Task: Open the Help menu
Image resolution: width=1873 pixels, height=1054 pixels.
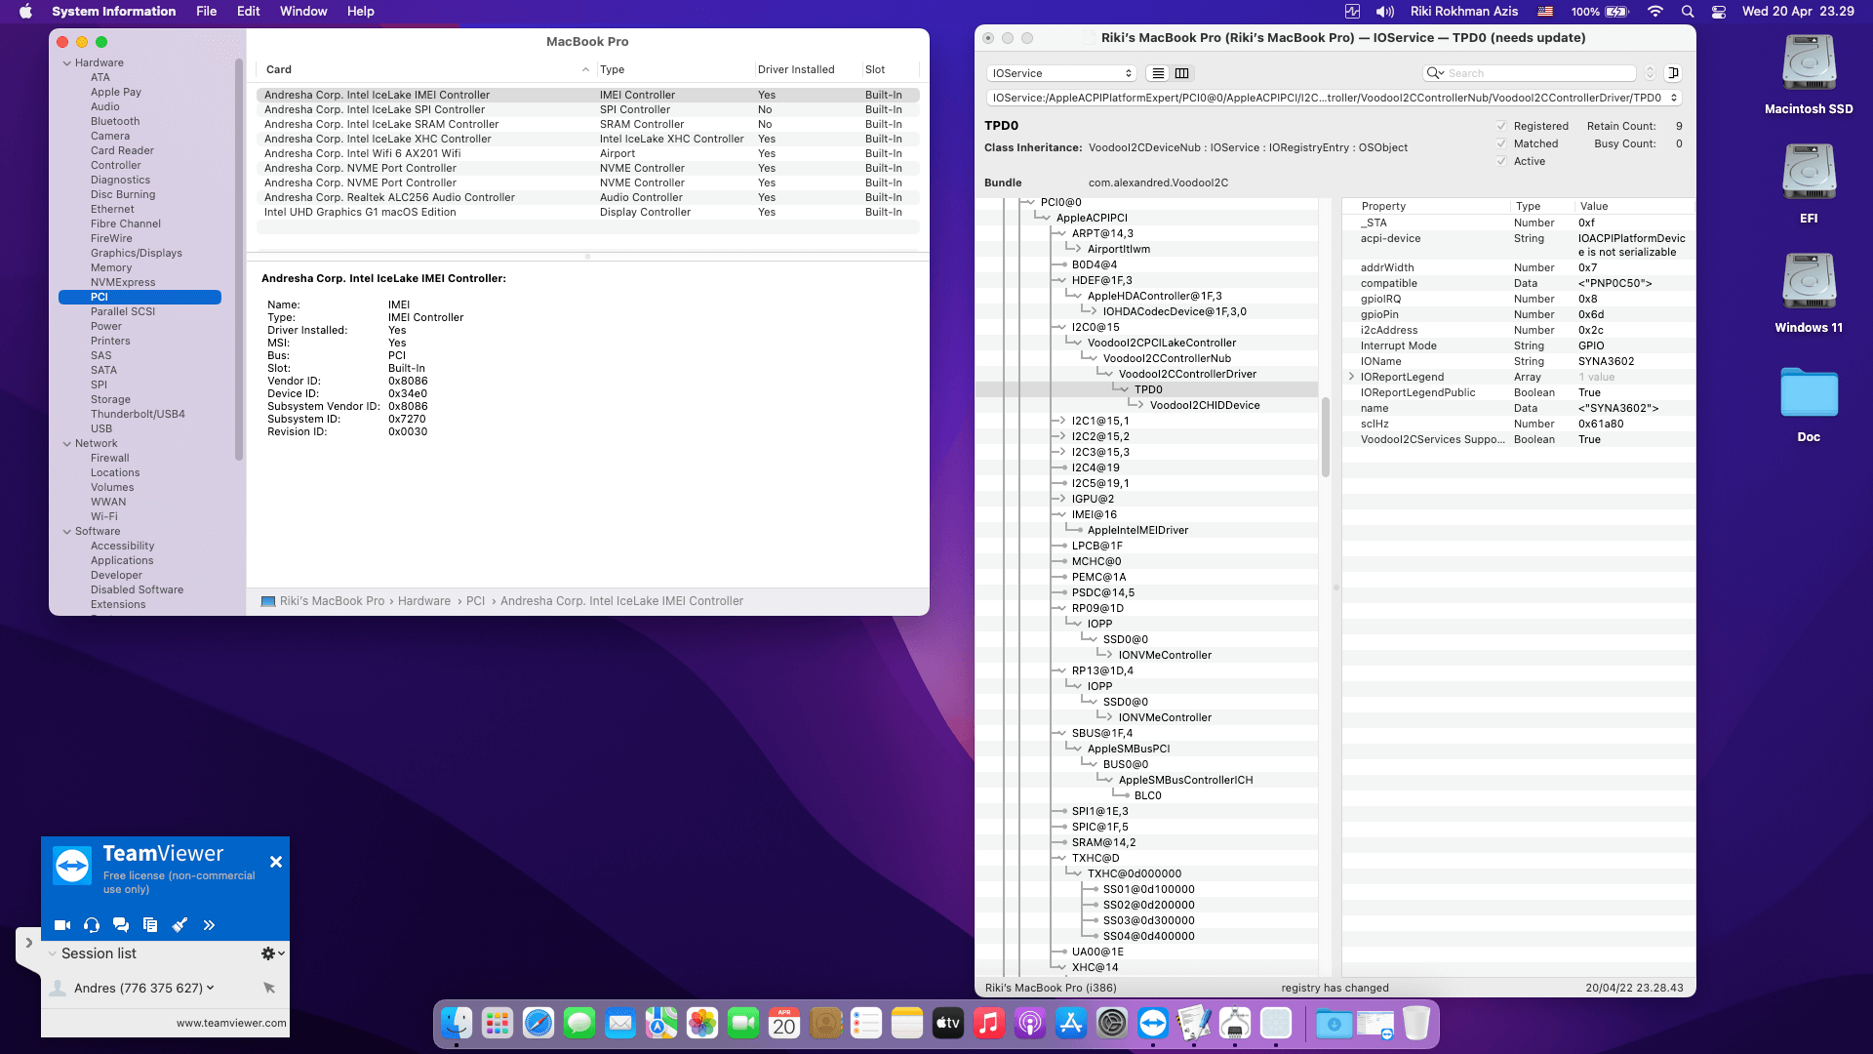Action: point(361,11)
